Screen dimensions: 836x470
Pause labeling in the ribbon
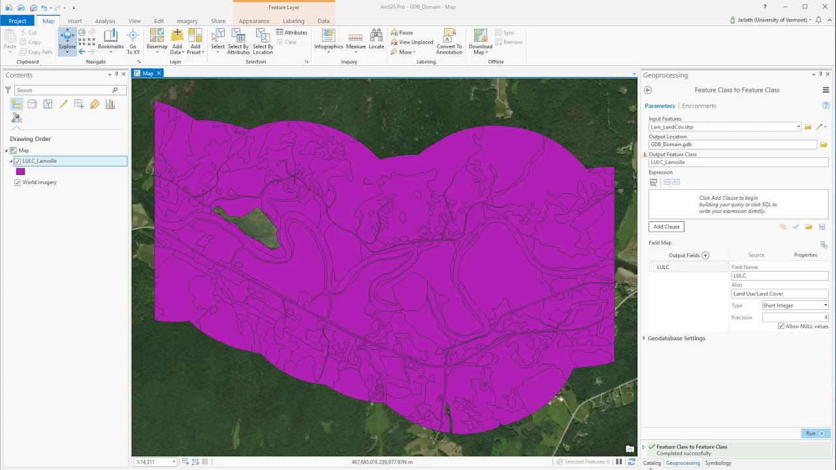(x=402, y=33)
